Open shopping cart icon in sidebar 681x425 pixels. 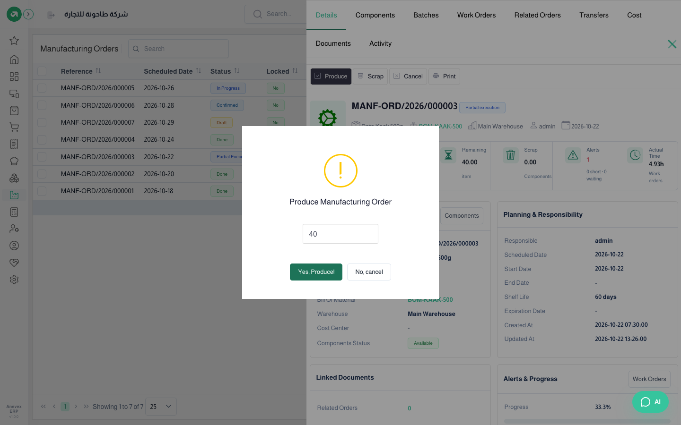coord(14,127)
